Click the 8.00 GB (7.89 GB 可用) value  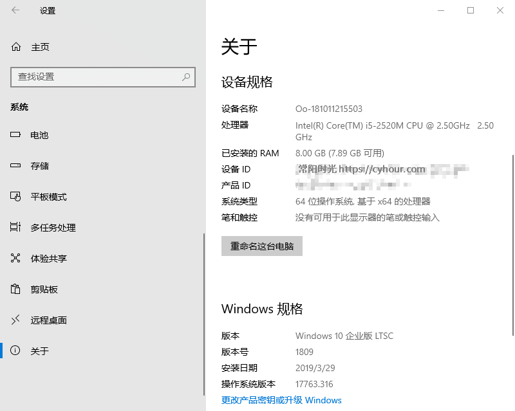tap(340, 153)
